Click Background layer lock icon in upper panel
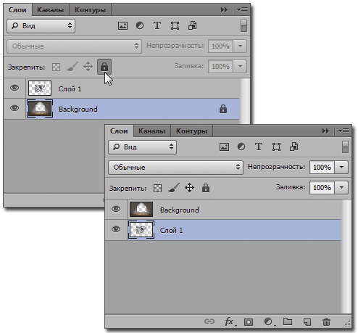 [223, 109]
